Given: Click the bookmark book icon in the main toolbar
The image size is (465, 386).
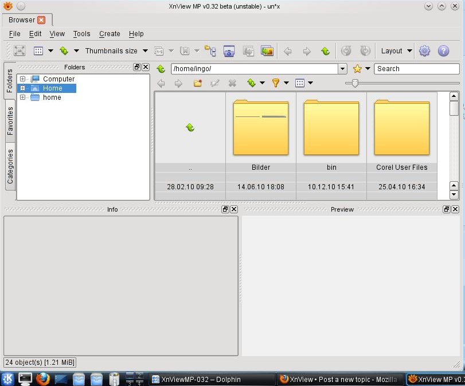Looking at the screenshot, I should point(185,51).
